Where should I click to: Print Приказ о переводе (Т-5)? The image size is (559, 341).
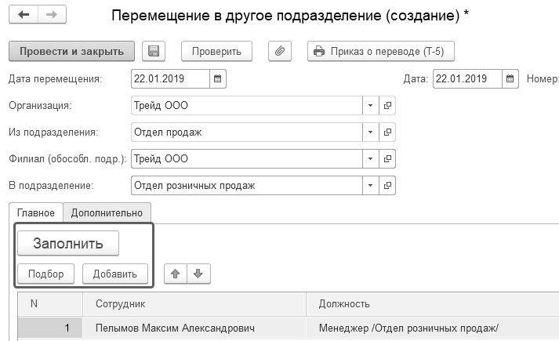380,52
